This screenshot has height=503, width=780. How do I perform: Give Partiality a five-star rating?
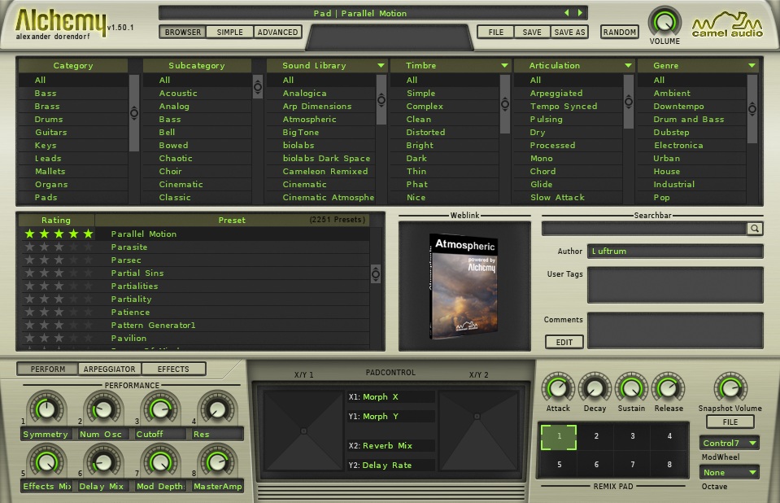[x=88, y=299]
